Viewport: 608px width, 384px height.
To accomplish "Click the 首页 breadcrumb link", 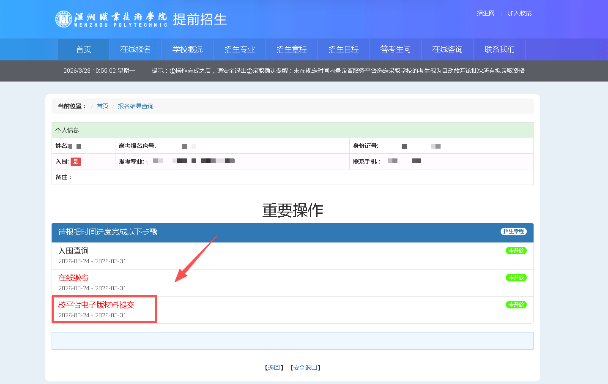I will coord(102,106).
